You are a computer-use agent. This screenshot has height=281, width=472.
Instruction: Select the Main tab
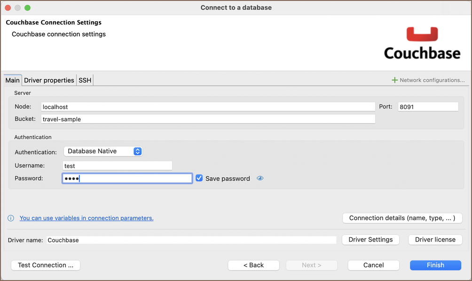click(x=13, y=80)
